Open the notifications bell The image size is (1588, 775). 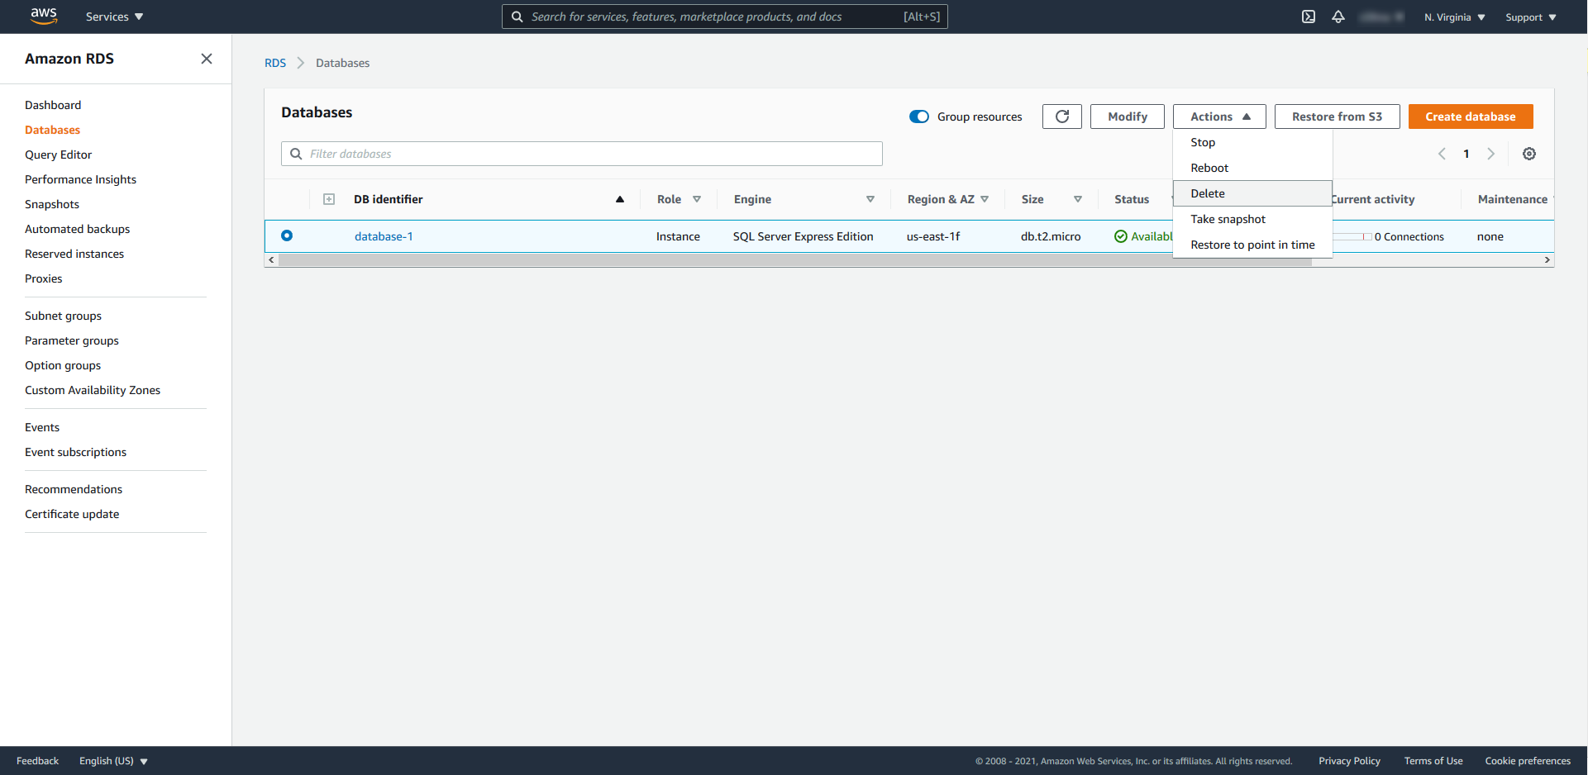[x=1338, y=17]
